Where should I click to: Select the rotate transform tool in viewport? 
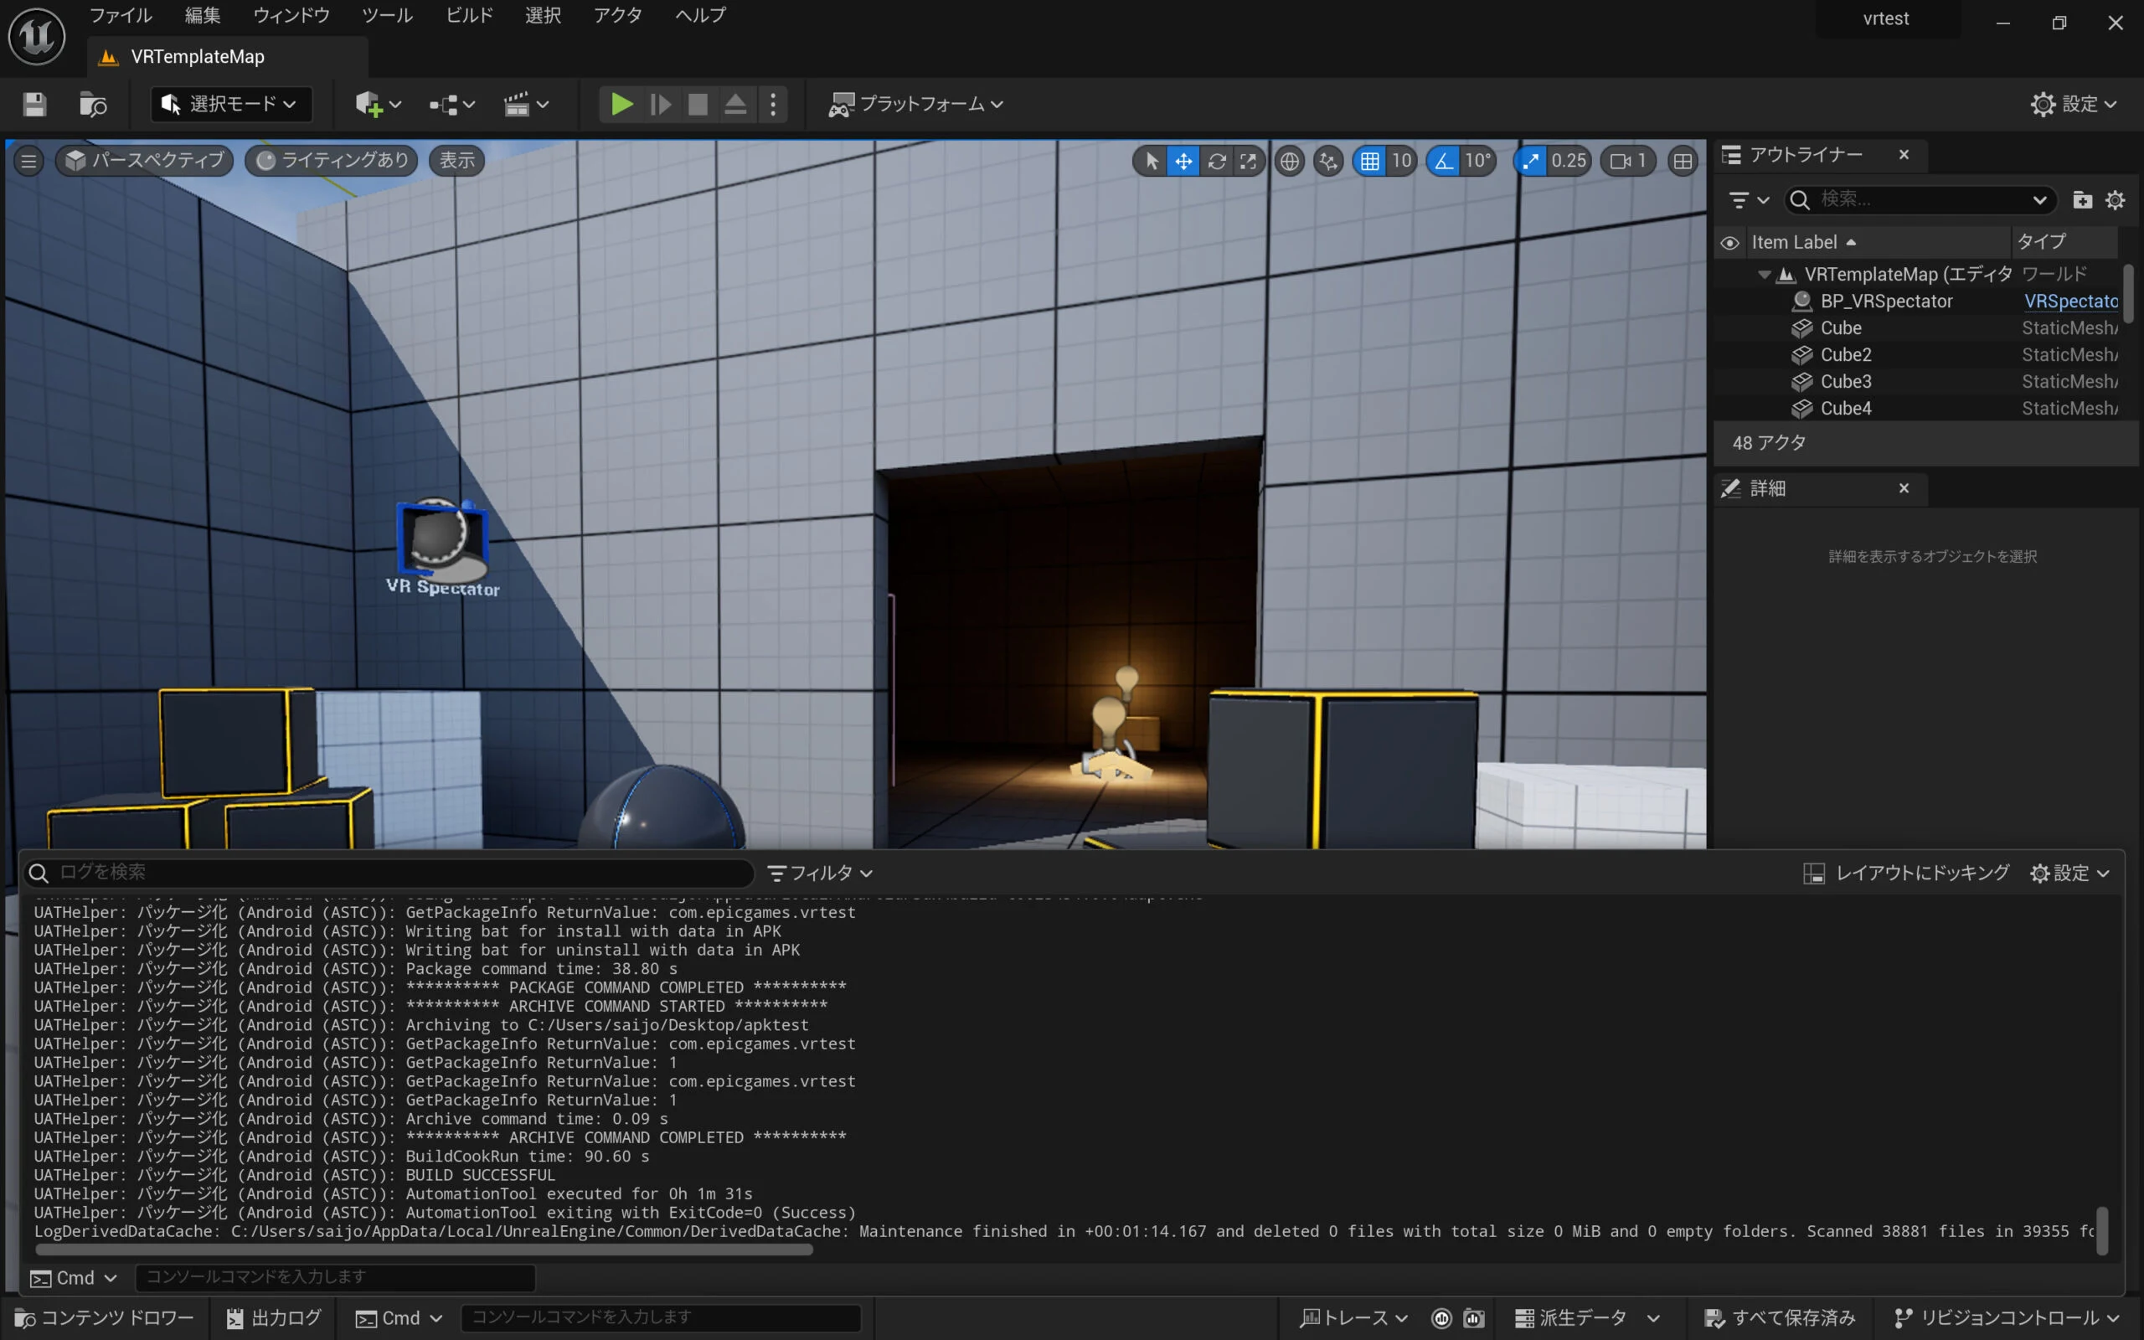1216,162
